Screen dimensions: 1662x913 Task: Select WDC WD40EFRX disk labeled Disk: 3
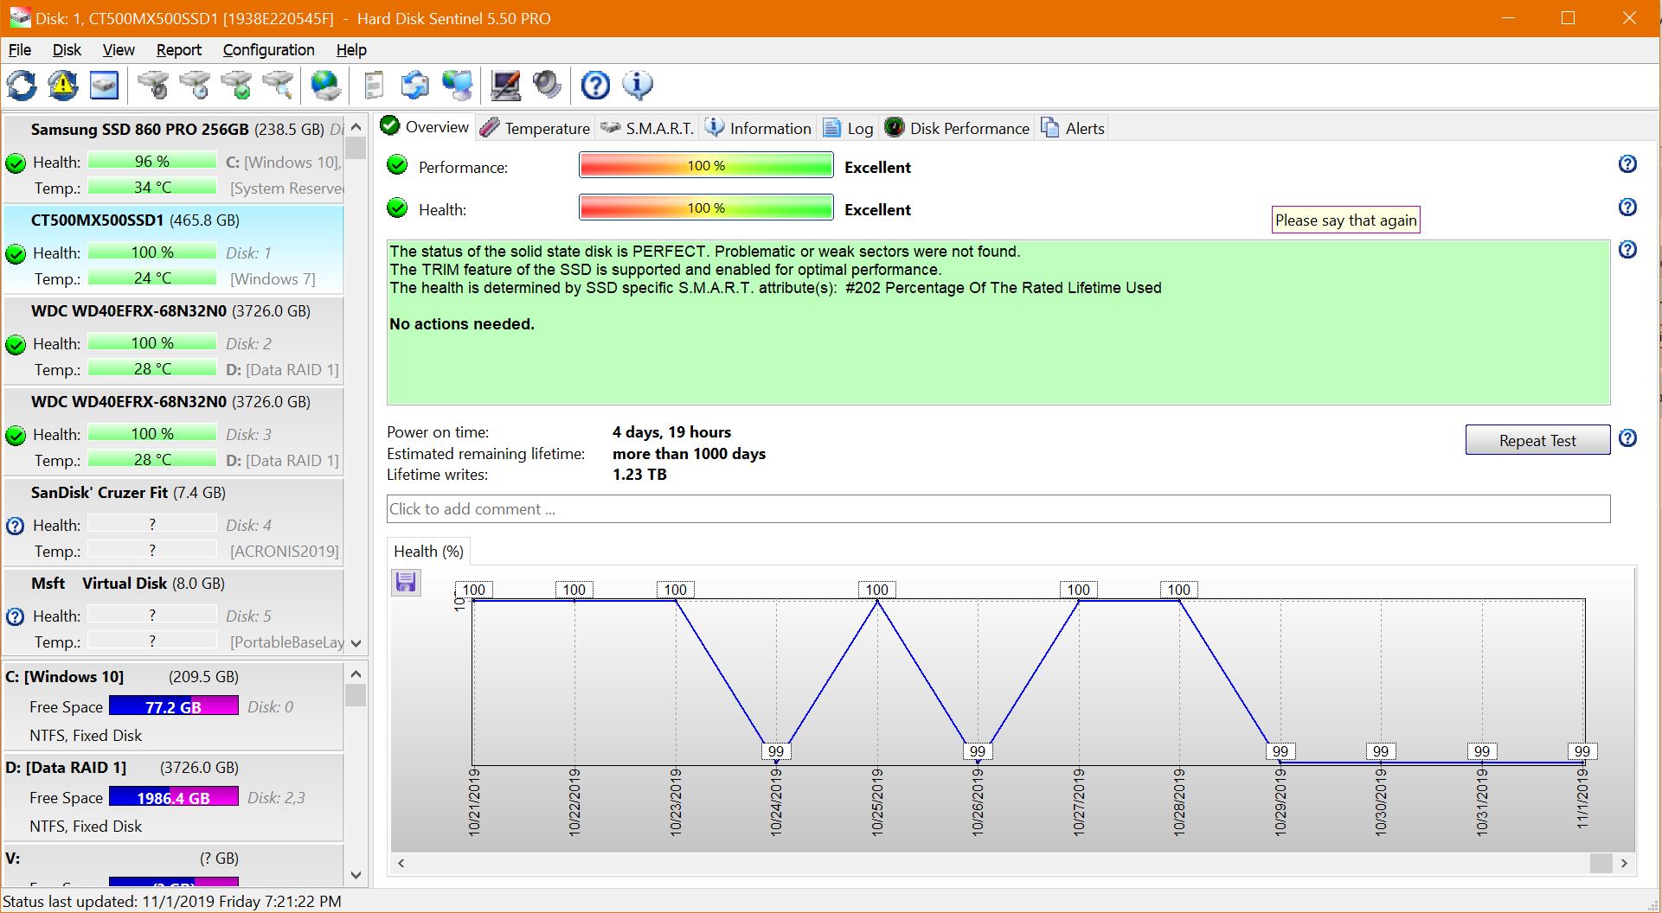174,431
